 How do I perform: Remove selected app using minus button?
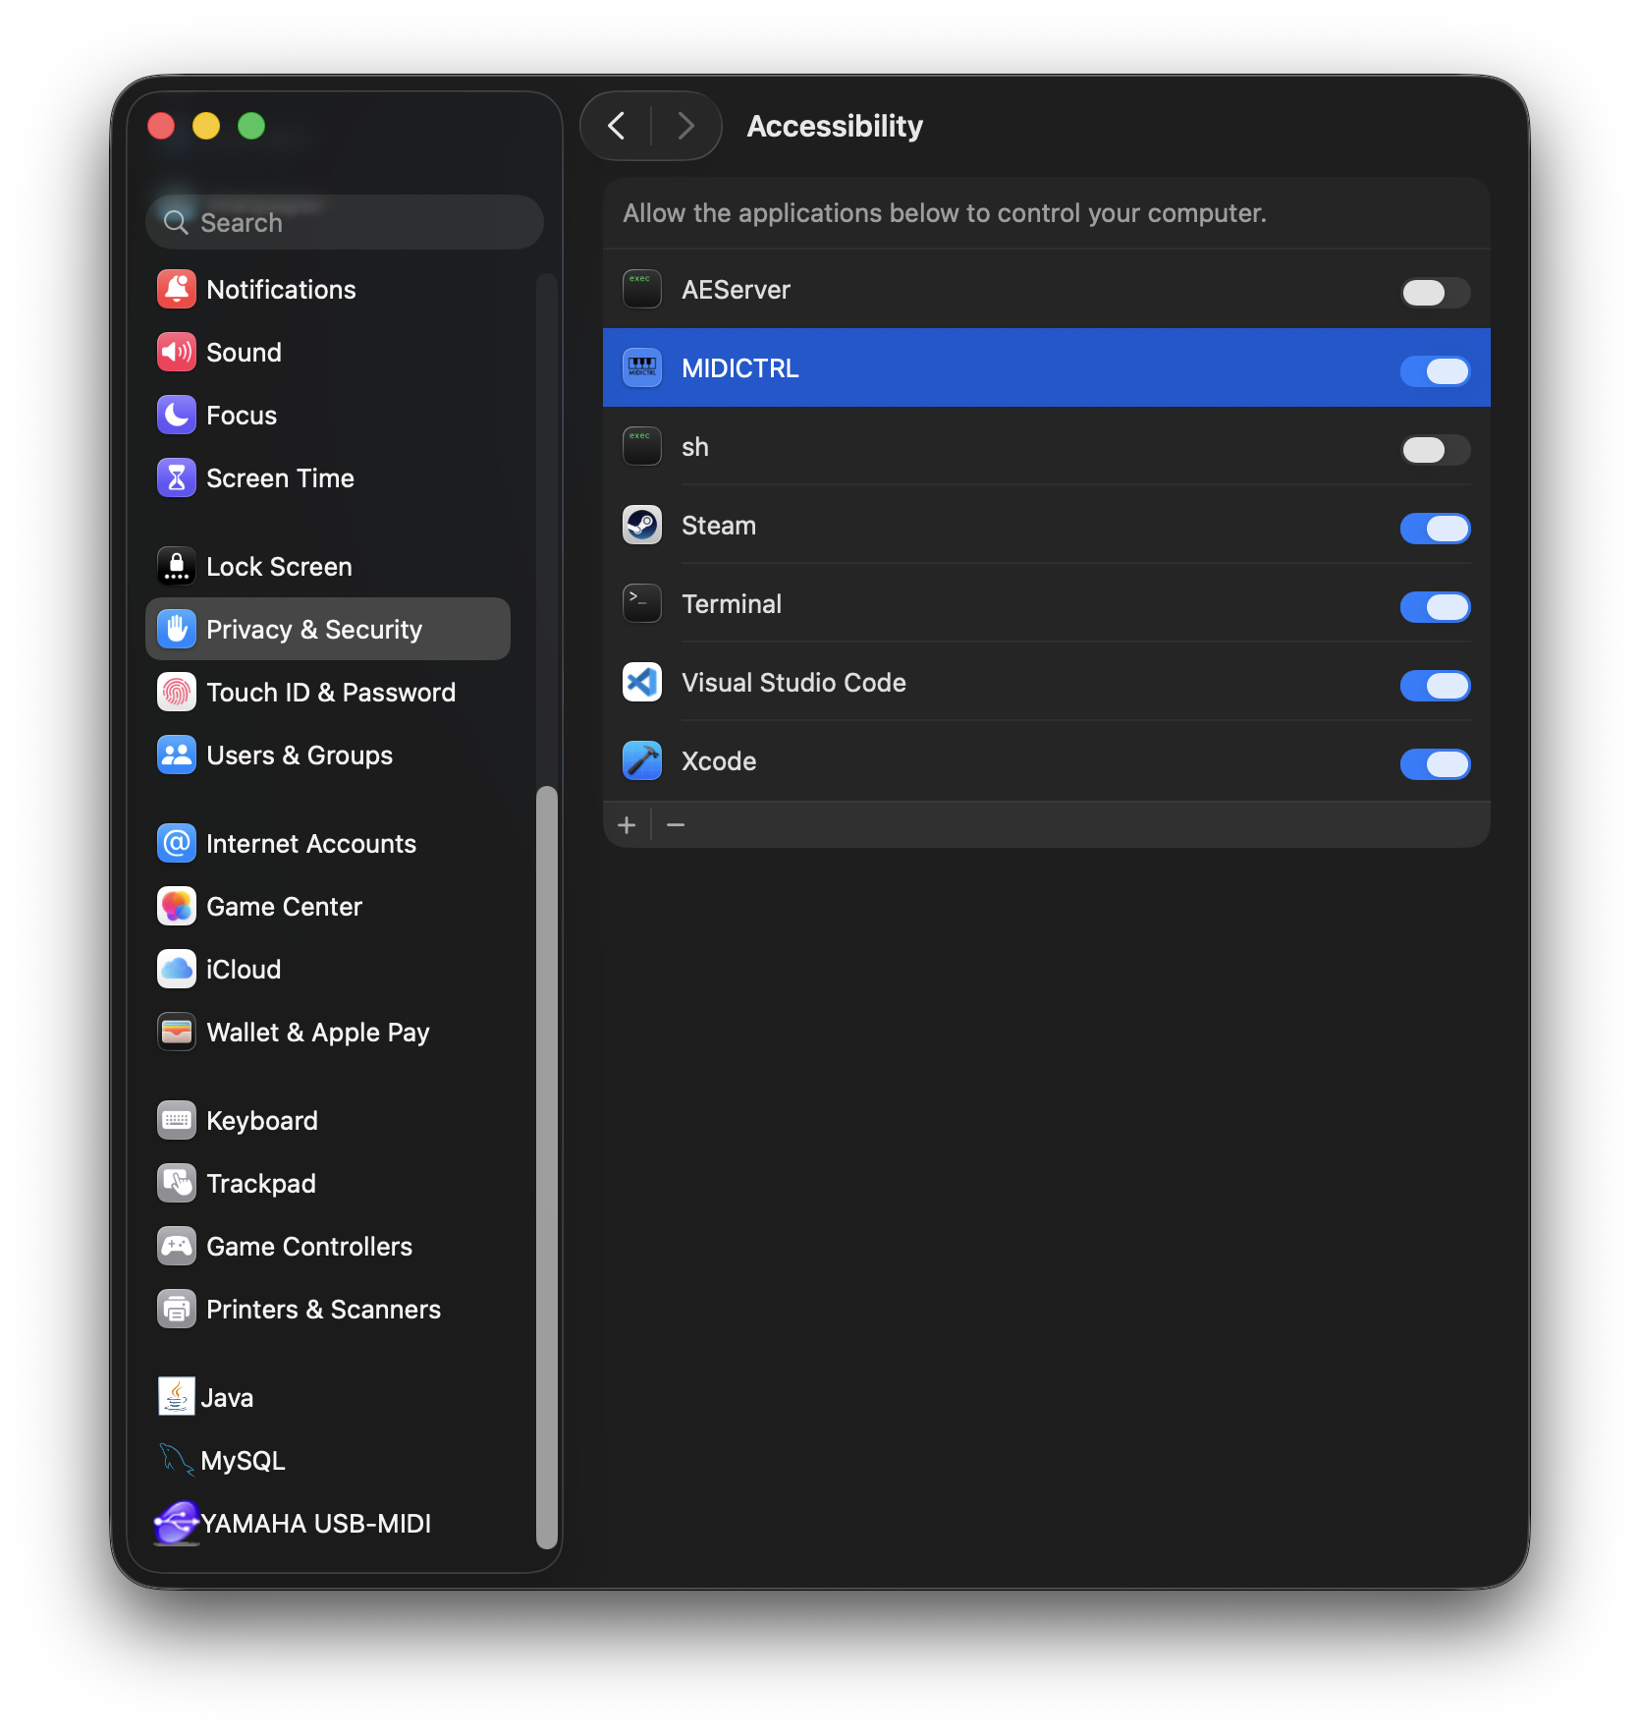675,824
